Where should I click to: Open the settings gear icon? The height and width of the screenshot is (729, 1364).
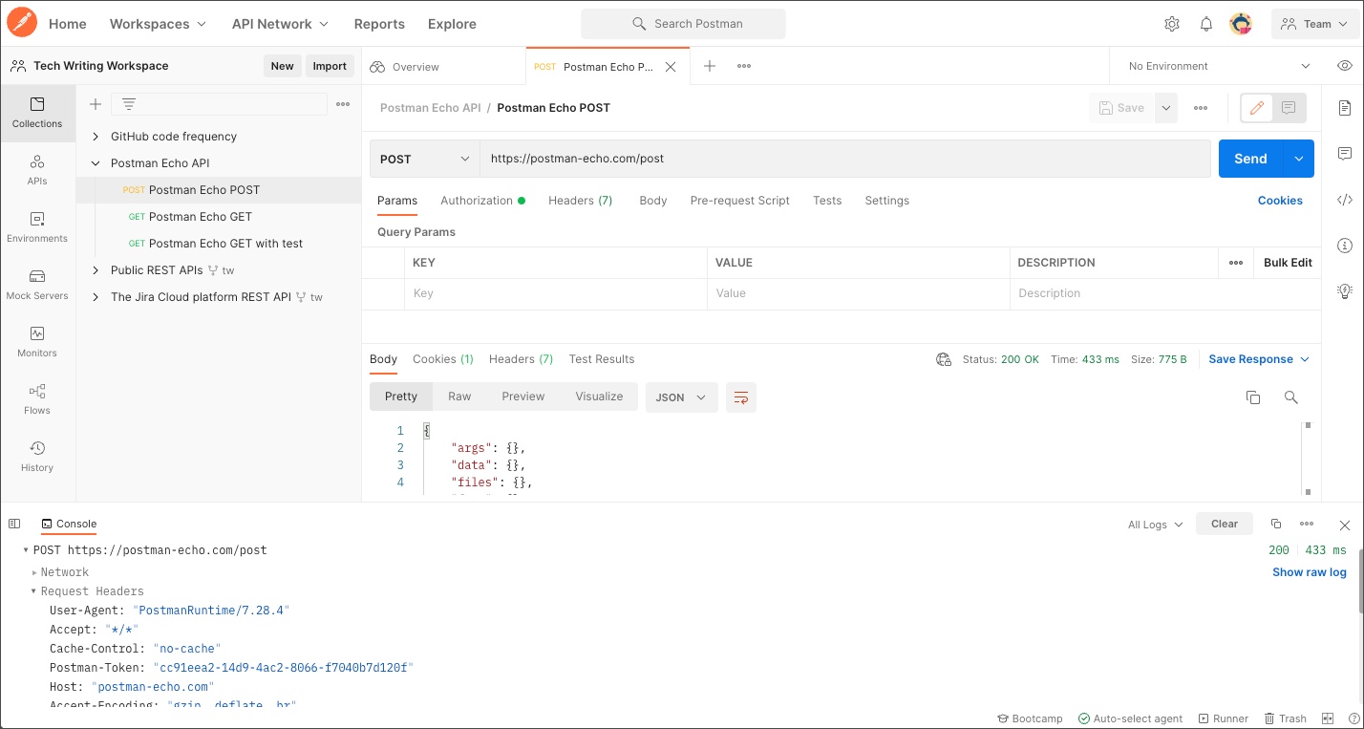(x=1172, y=24)
